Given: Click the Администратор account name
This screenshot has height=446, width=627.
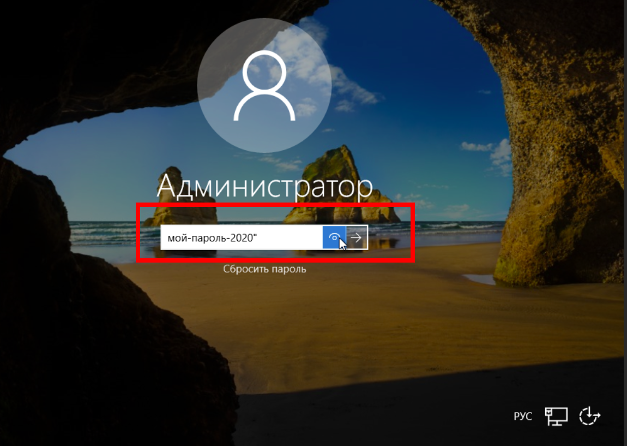Looking at the screenshot, I should (264, 186).
